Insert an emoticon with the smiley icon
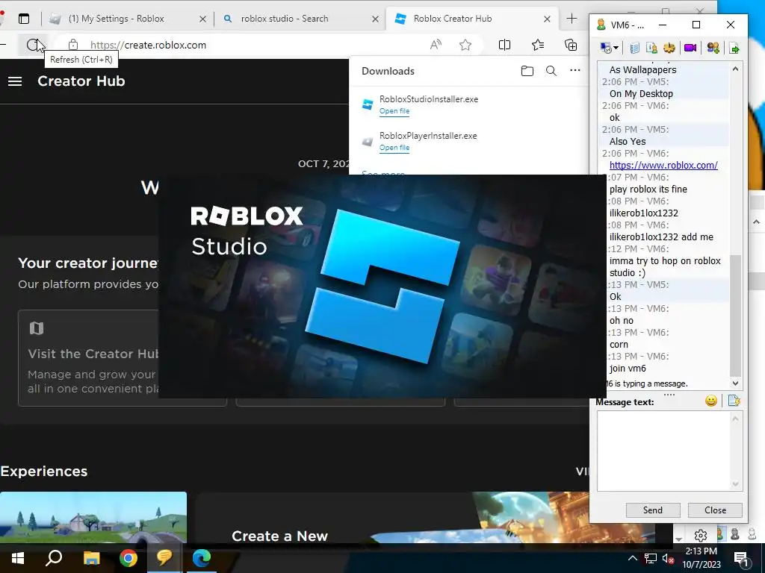Viewport: 765px width, 573px height. point(711,401)
